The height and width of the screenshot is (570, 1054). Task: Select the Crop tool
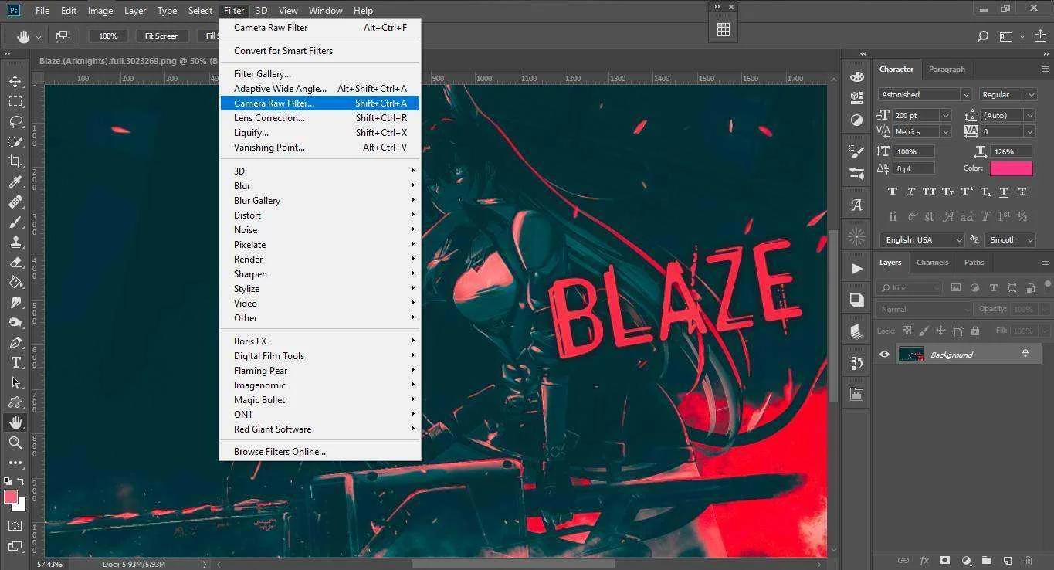[x=15, y=161]
